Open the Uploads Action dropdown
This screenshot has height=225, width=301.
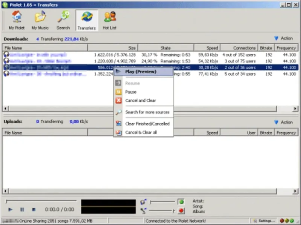pyautogui.click(x=284, y=122)
